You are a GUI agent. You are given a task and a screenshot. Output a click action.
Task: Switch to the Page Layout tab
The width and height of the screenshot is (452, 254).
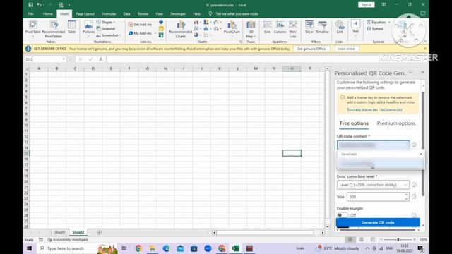tap(85, 14)
